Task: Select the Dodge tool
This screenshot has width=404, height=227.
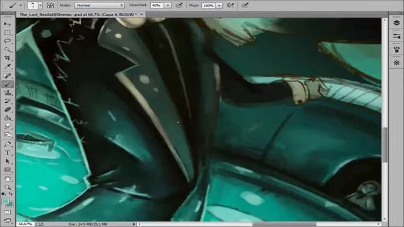Action: [x=7, y=135]
